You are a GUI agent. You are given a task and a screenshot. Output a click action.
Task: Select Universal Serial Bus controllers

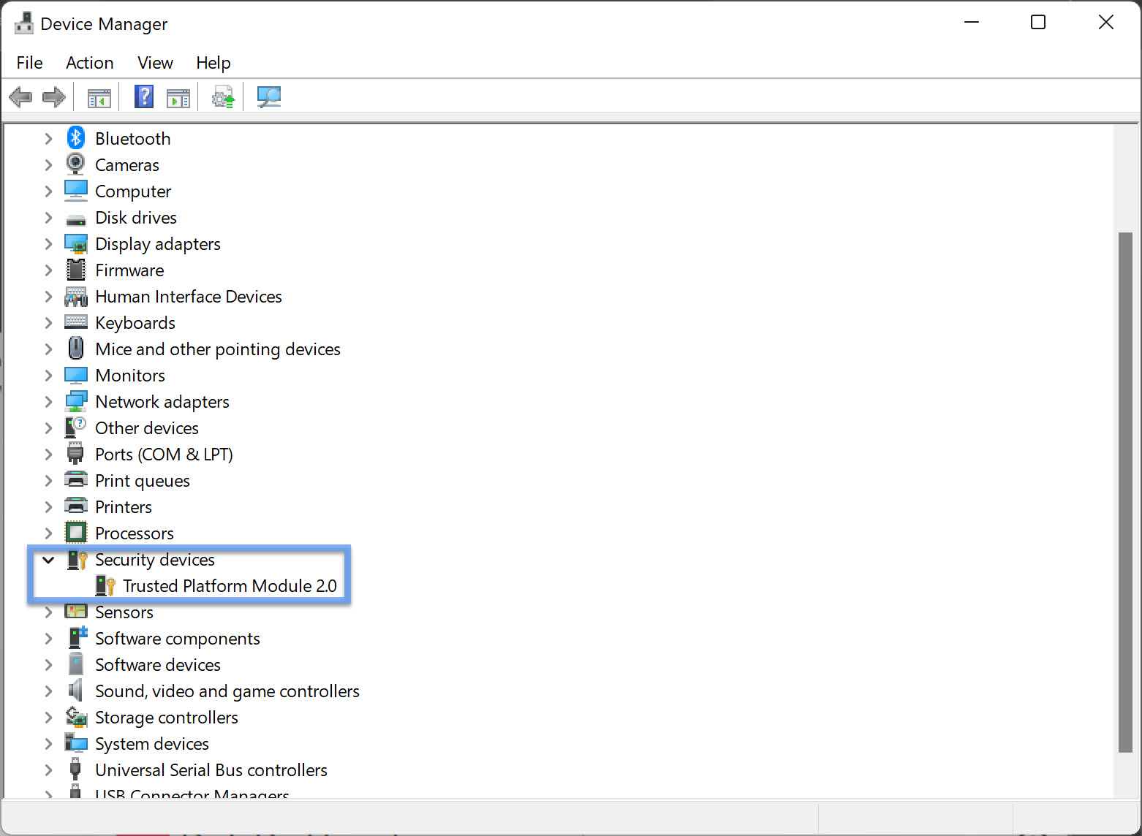pyautogui.click(x=211, y=769)
